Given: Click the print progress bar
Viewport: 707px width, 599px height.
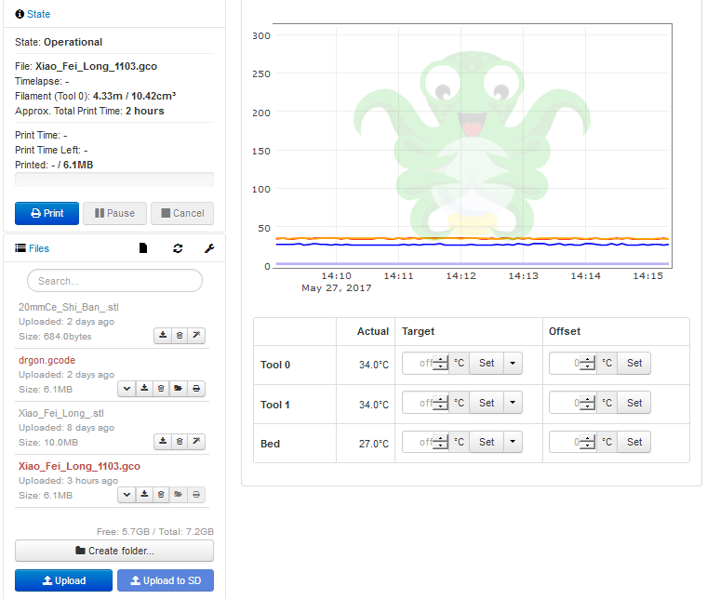Looking at the screenshot, I should [x=114, y=180].
